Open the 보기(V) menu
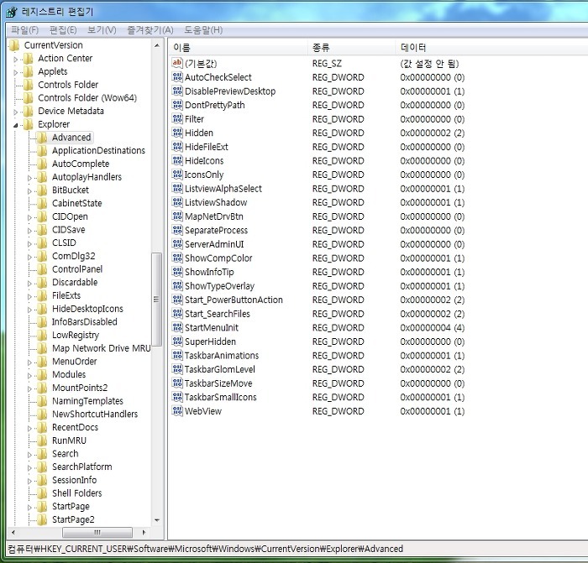588x563 pixels. pyautogui.click(x=102, y=30)
